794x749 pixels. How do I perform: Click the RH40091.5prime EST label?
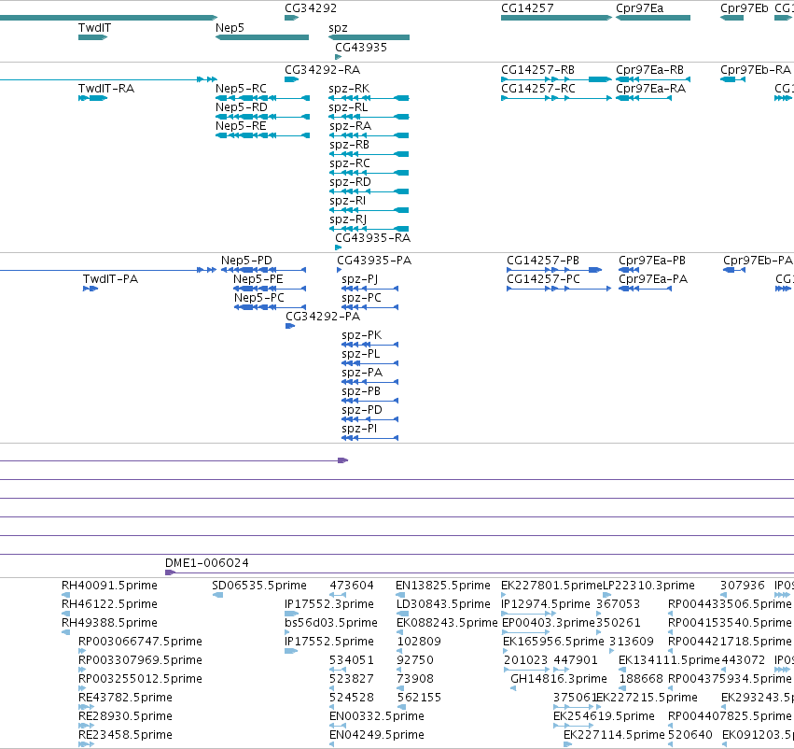[109, 586]
